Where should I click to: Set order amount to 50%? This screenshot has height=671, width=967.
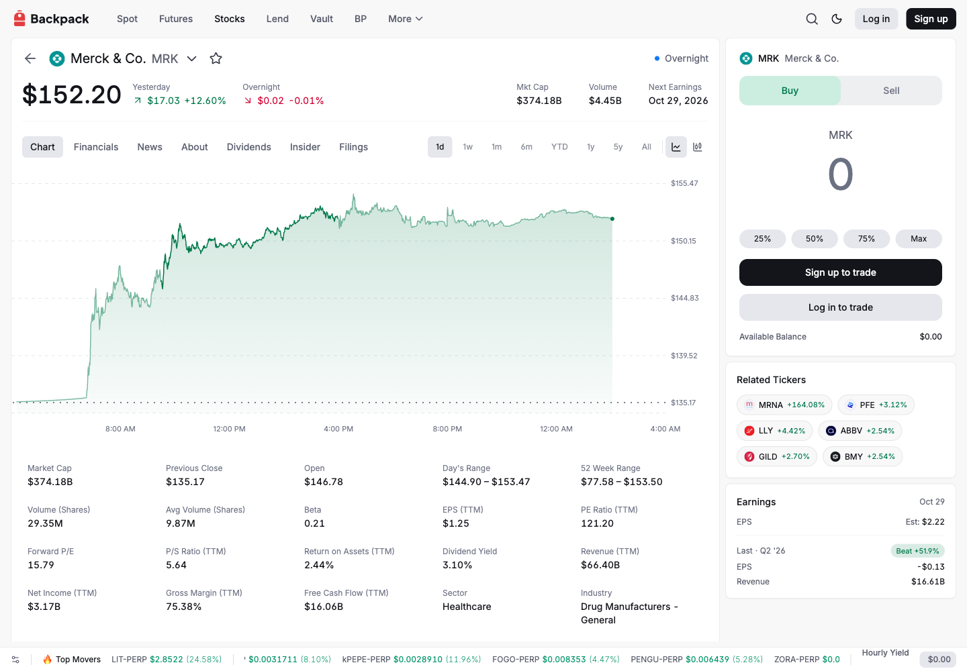pos(815,239)
